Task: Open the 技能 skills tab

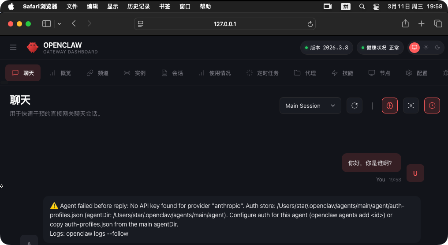Action: tap(342, 73)
